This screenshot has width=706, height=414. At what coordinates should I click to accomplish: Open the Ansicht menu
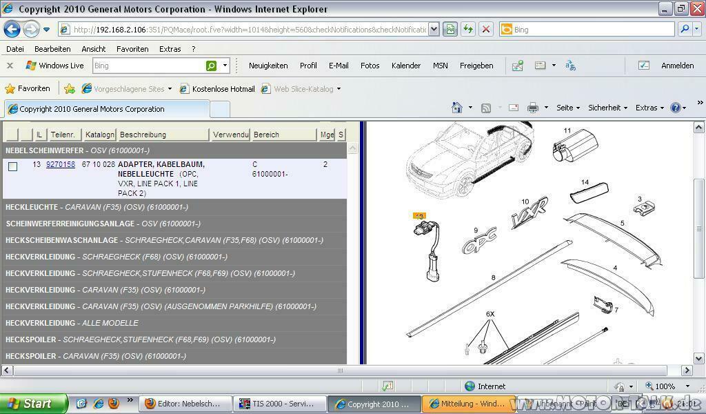93,49
